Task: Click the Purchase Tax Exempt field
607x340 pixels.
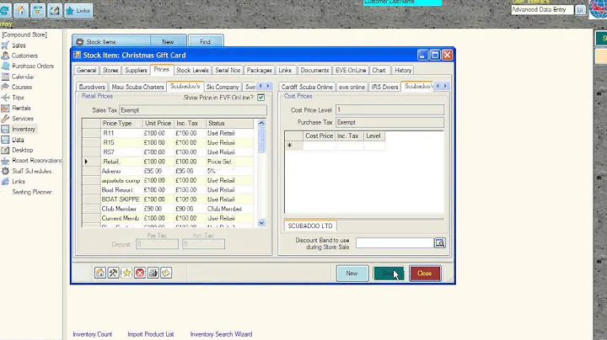Action: (x=389, y=123)
